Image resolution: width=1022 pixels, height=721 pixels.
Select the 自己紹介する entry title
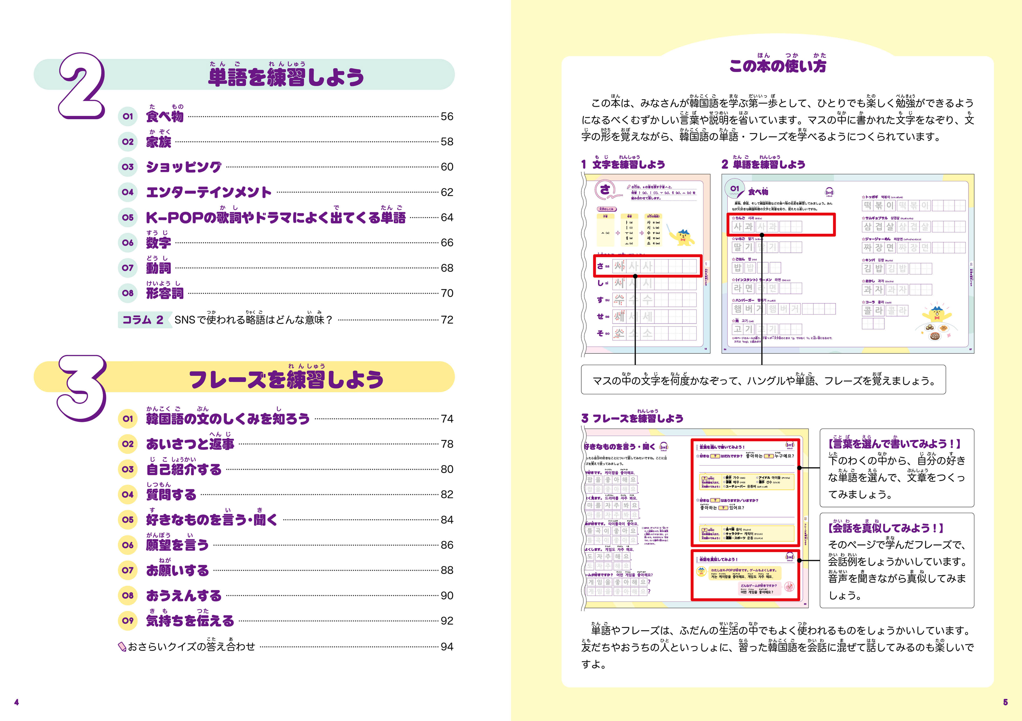click(x=184, y=469)
